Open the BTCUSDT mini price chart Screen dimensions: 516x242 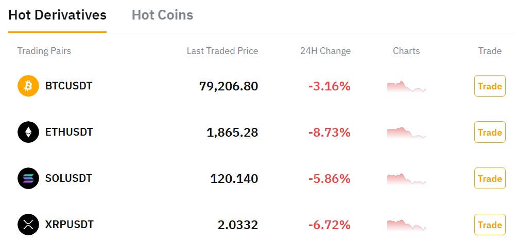pos(406,86)
